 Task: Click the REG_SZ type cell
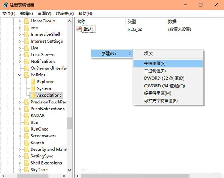click(x=135, y=29)
